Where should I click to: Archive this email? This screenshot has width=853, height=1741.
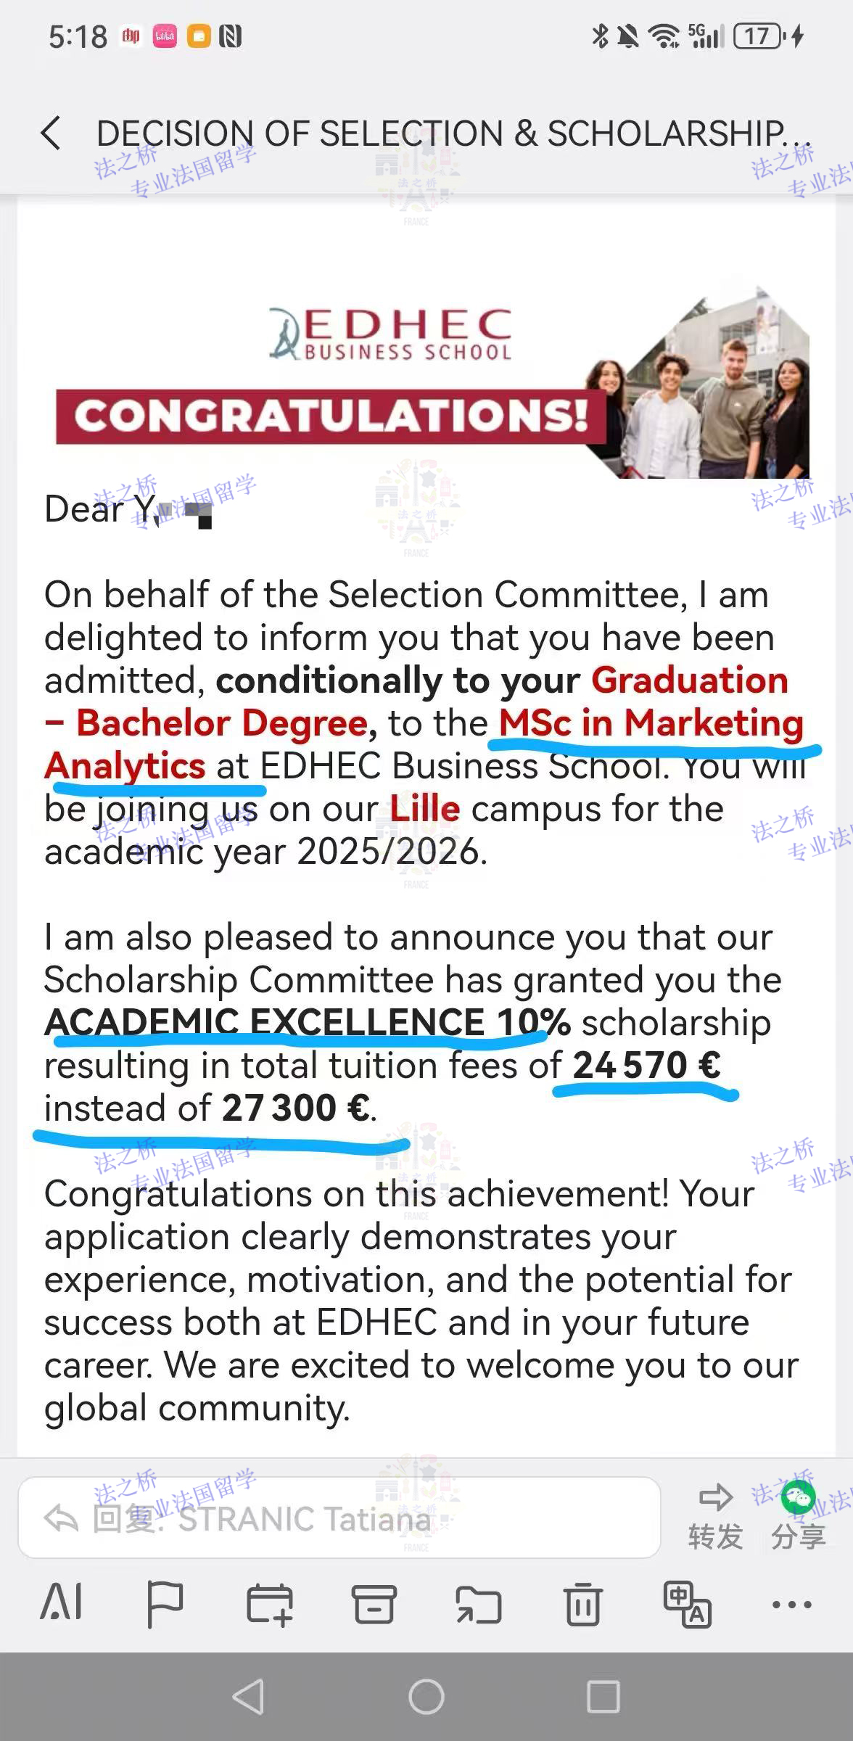pos(374,1605)
